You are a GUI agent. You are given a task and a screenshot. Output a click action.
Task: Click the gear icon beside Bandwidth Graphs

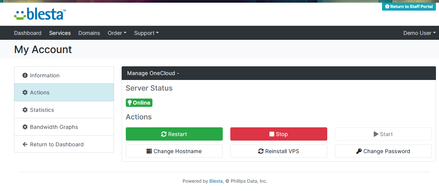click(25, 127)
